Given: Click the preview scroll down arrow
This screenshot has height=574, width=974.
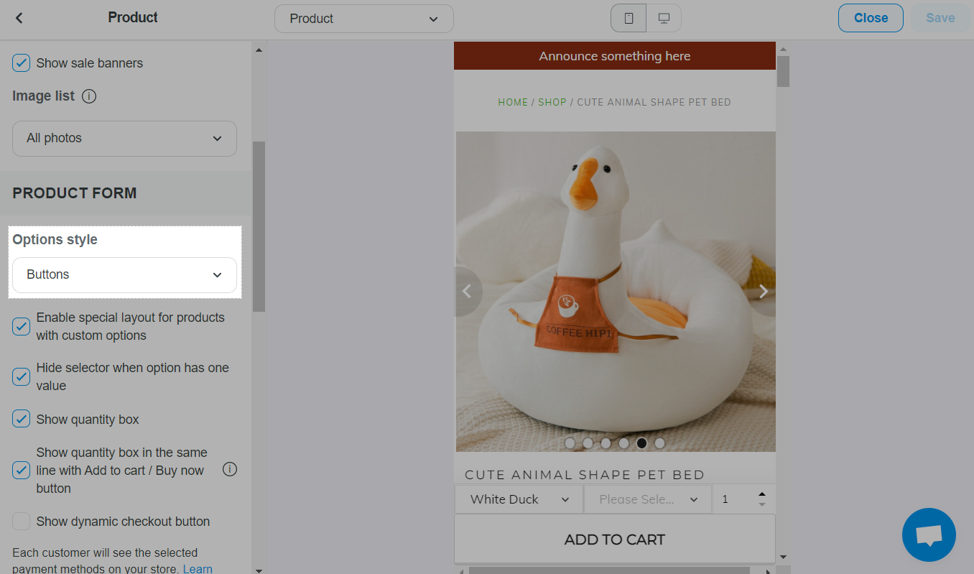Looking at the screenshot, I should [783, 557].
